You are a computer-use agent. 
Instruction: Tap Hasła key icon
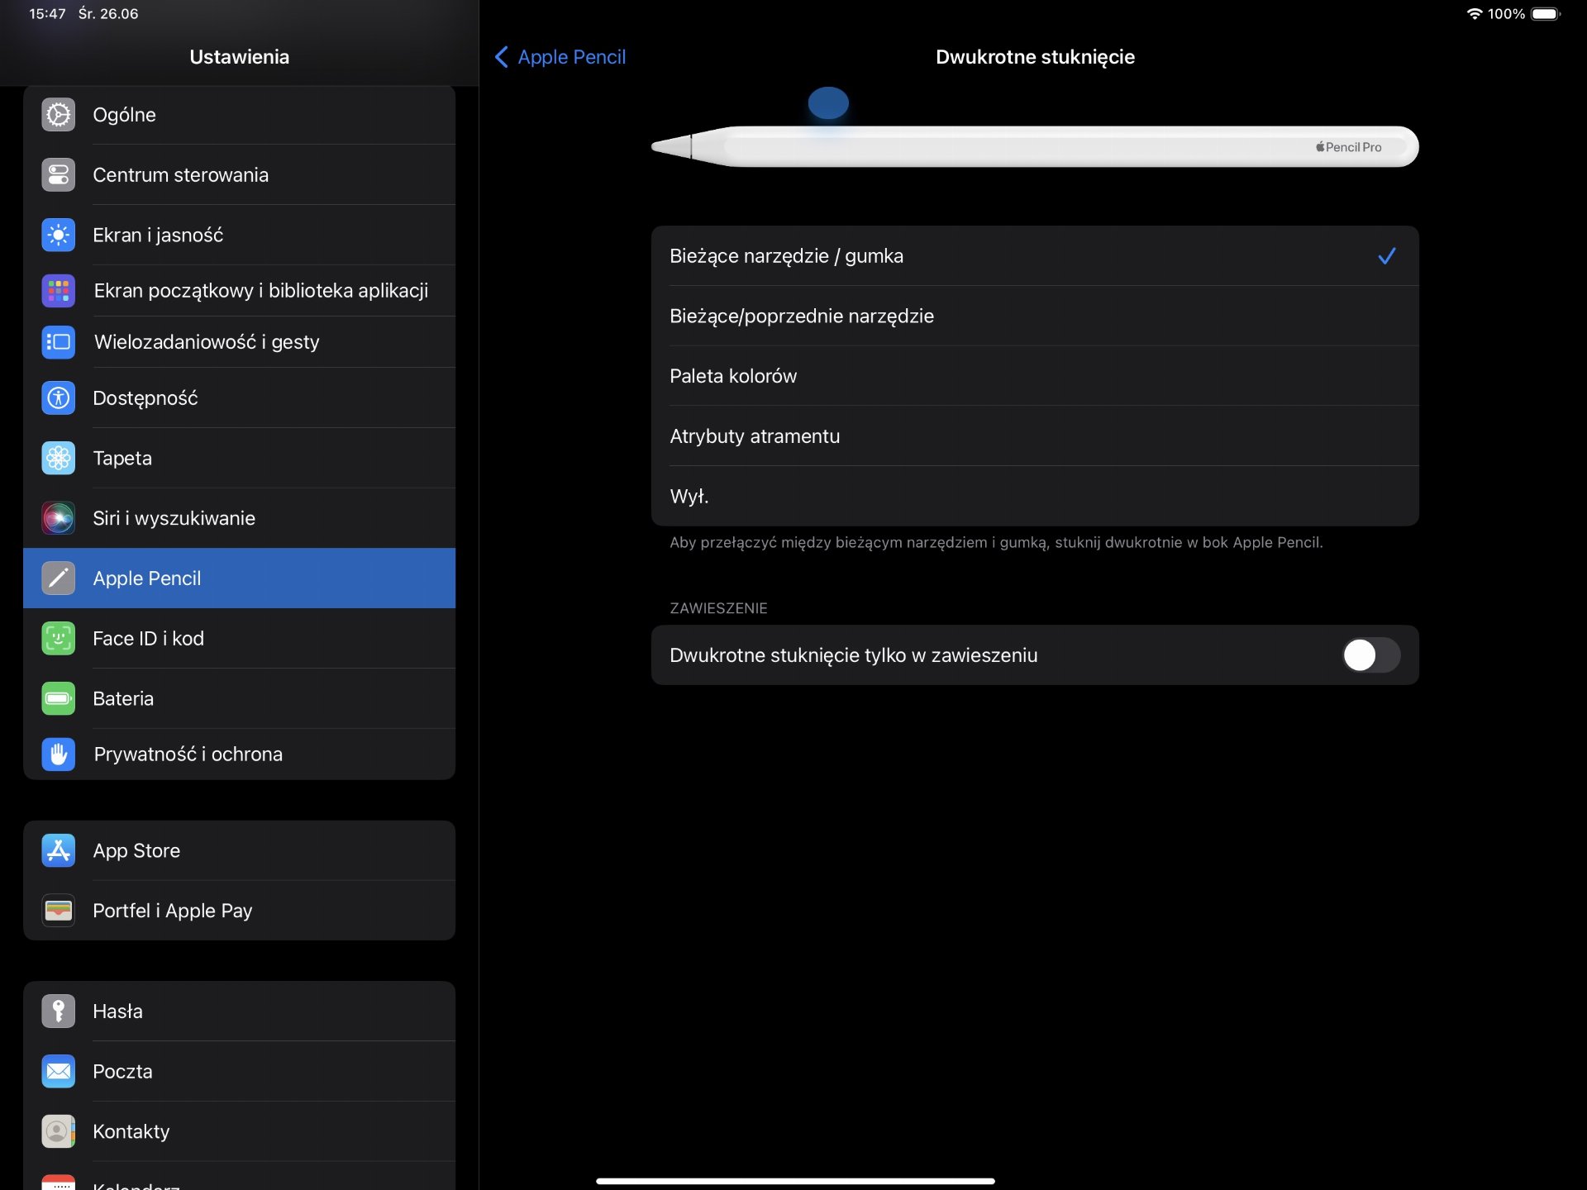[58, 1011]
